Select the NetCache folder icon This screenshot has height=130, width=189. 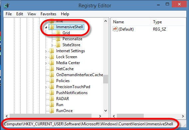click(x=52, y=69)
